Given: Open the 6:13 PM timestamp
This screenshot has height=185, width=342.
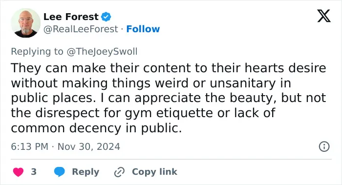Looking at the screenshot, I should point(29,146).
